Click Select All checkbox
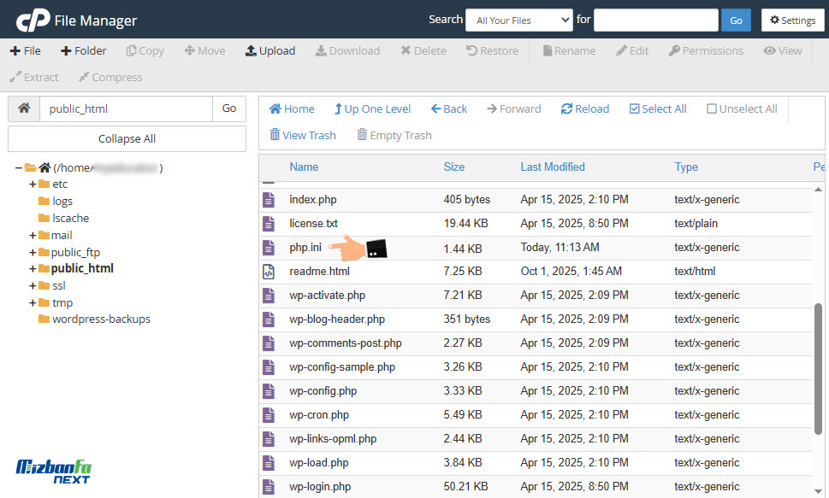The image size is (829, 498). point(635,109)
